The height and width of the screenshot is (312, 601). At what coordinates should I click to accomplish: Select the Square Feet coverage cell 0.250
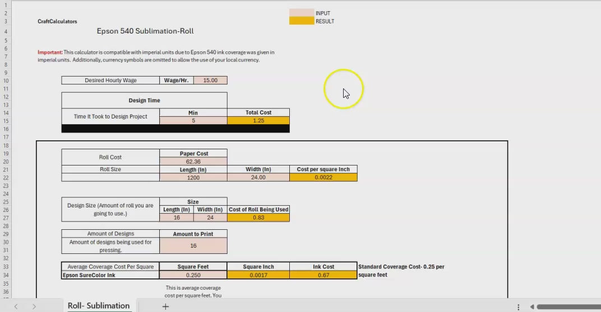[x=193, y=275]
